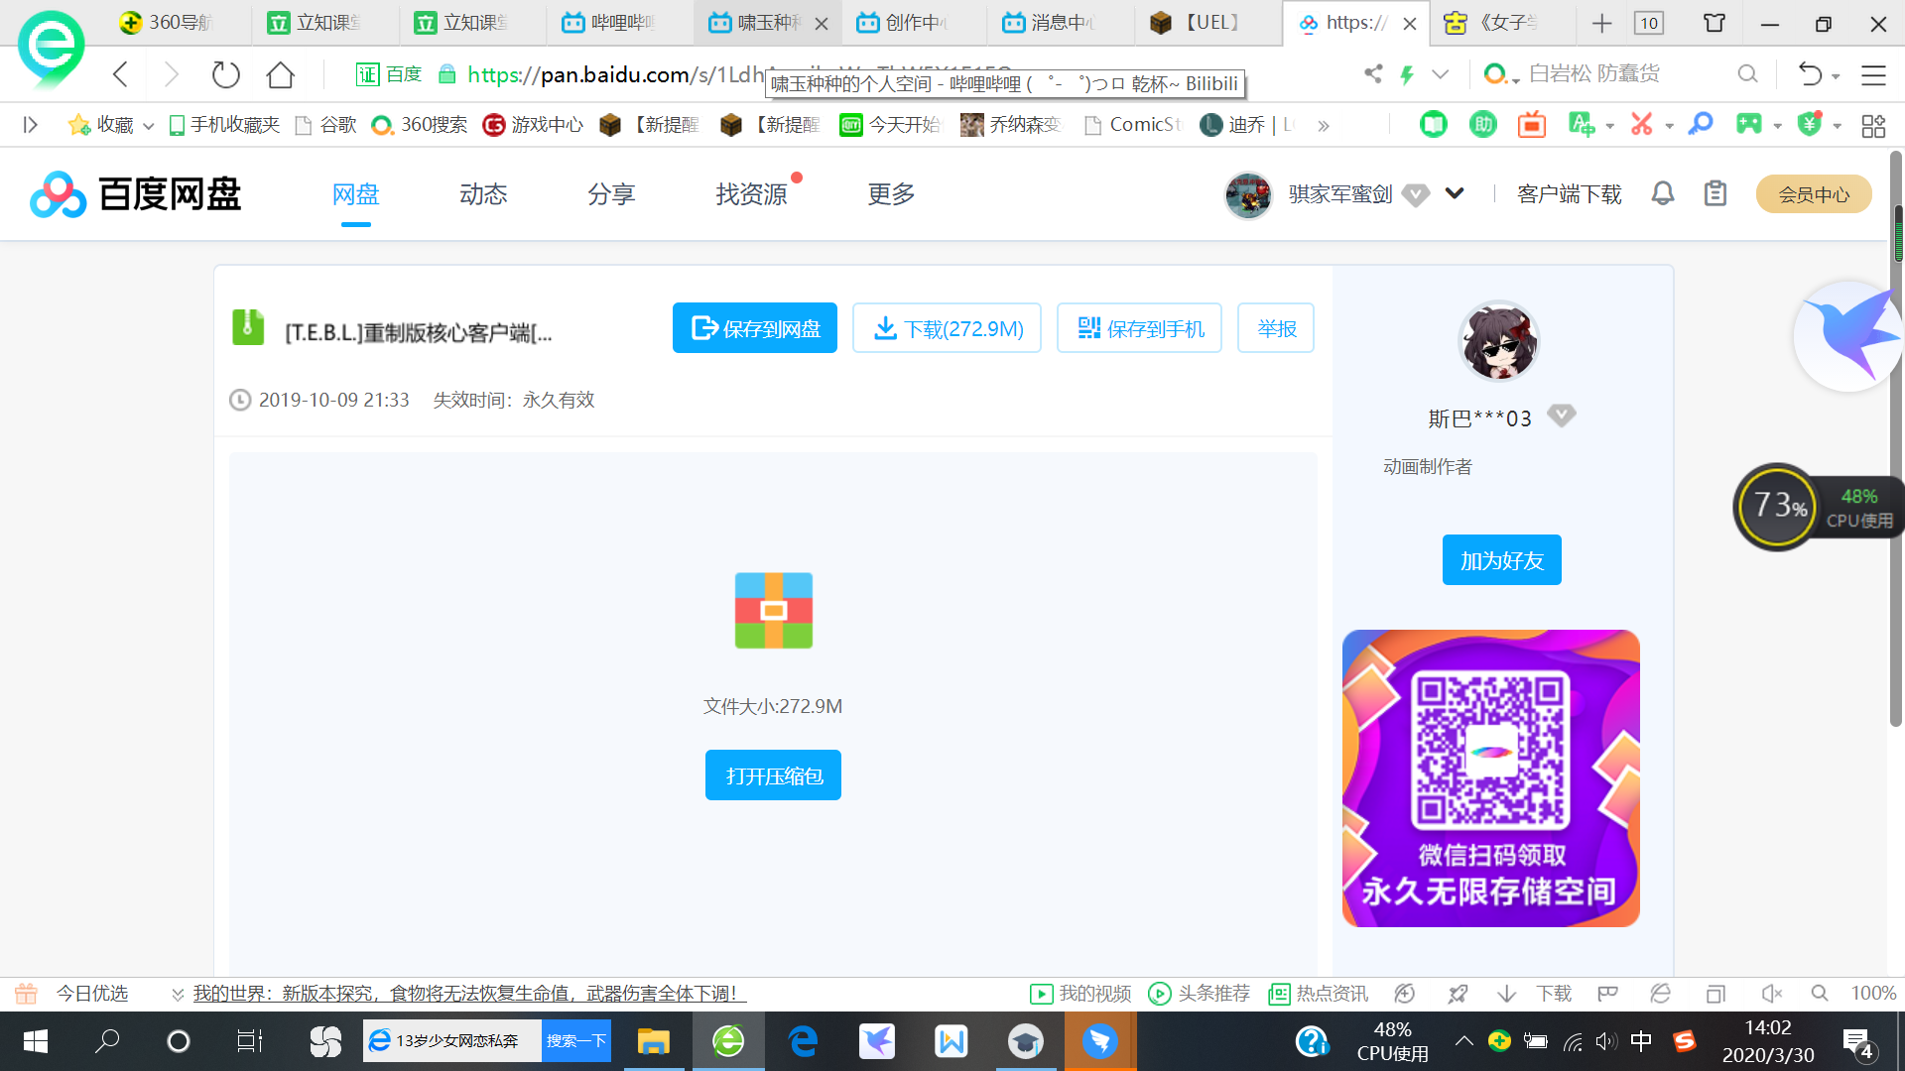Click the browser home icon
This screenshot has width=1905, height=1071.
[281, 74]
